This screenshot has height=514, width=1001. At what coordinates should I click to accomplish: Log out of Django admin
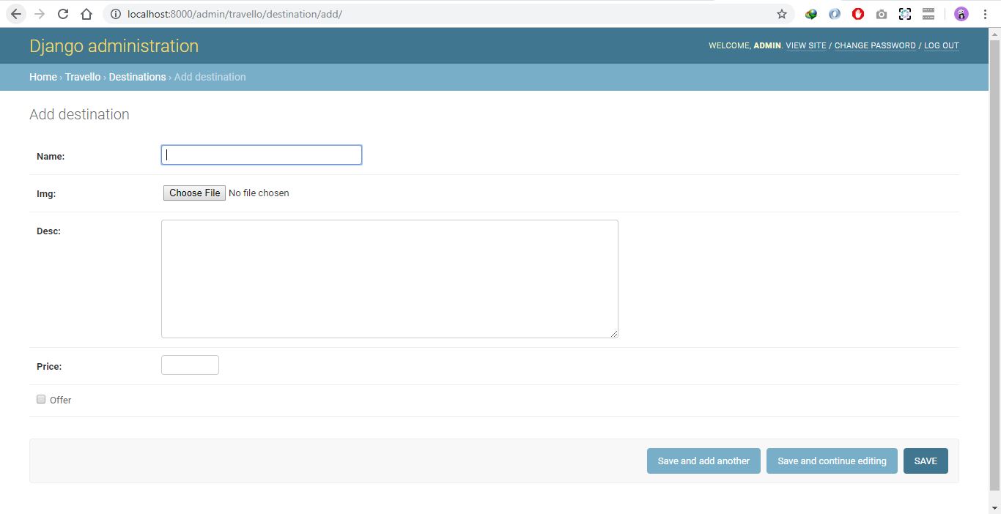pos(942,45)
